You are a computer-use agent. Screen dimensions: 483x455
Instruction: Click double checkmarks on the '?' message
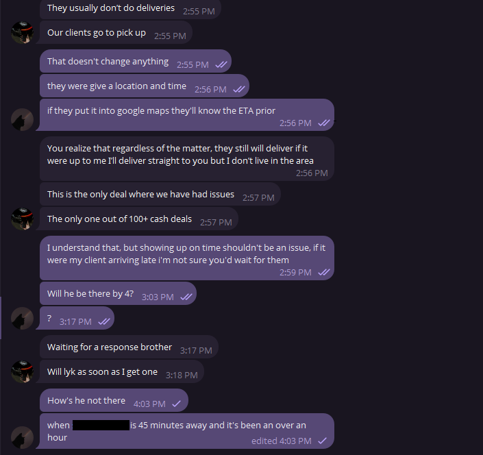coord(104,321)
